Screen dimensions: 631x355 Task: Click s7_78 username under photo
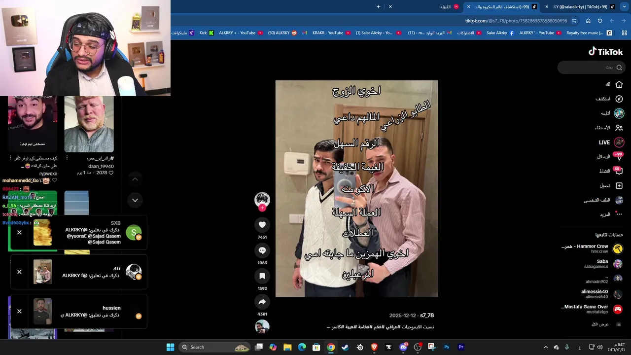coord(427,316)
